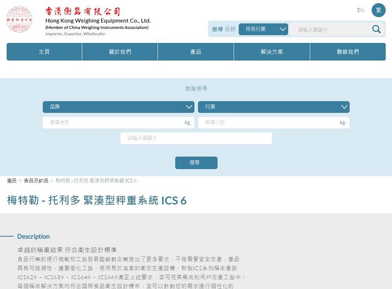Image resolution: width=392 pixels, height=289 pixels.
Task: Click the breadcrumb text ending in ICS 6
Action: pos(96,180)
